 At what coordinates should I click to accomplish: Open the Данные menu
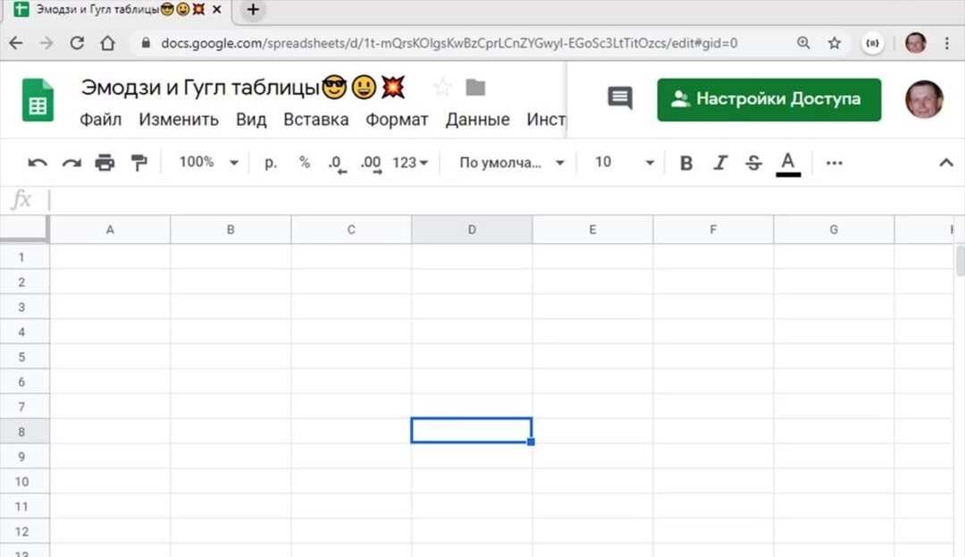tap(477, 120)
